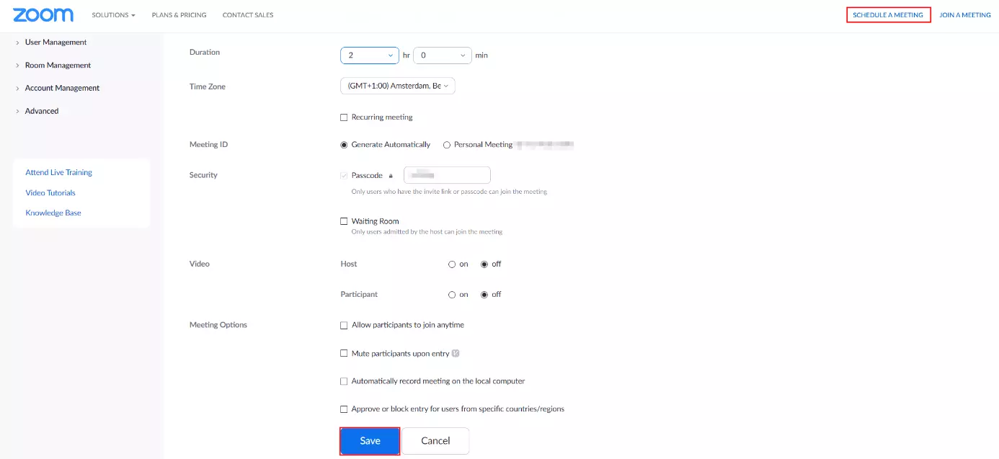Click the Zoom logo
Screen dimensions: 999x459
[43, 15]
